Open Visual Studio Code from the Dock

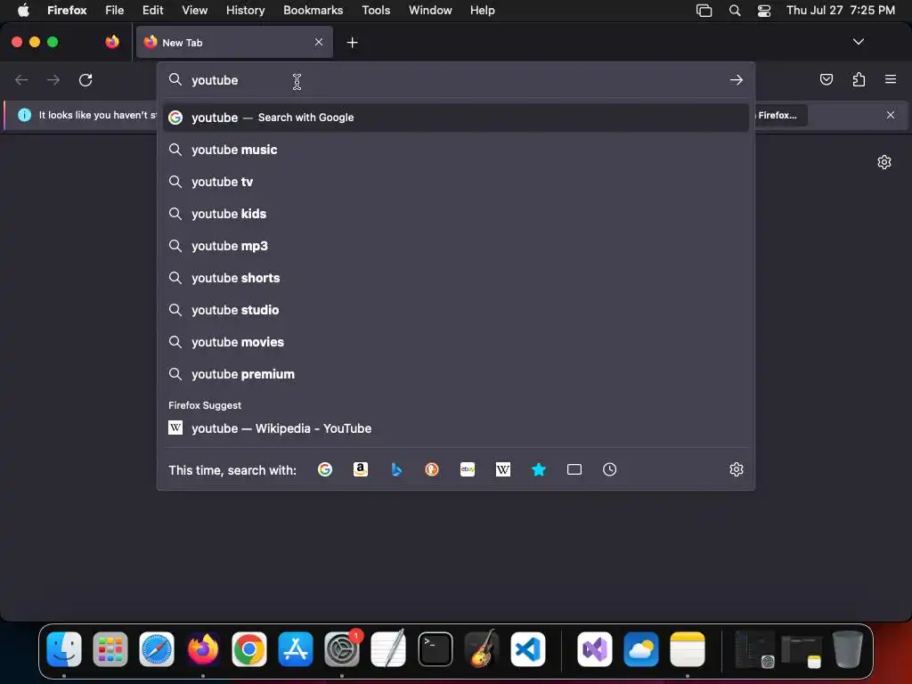(x=527, y=648)
